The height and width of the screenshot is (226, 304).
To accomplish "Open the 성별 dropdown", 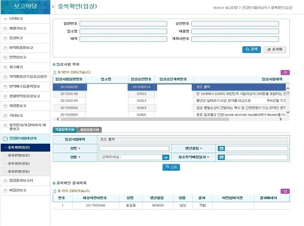I will 166,157.
